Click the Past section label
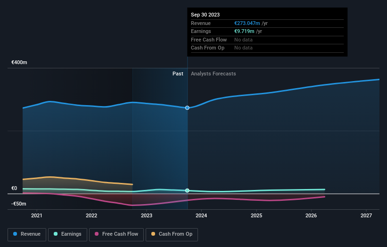The height and width of the screenshot is (247, 387). (x=178, y=74)
